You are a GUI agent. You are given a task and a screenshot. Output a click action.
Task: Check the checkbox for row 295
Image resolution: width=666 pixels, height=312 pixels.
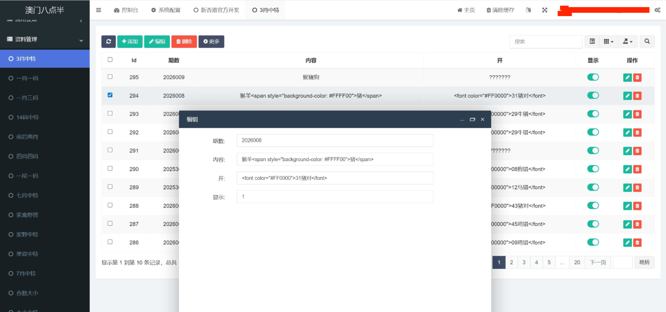tap(110, 77)
